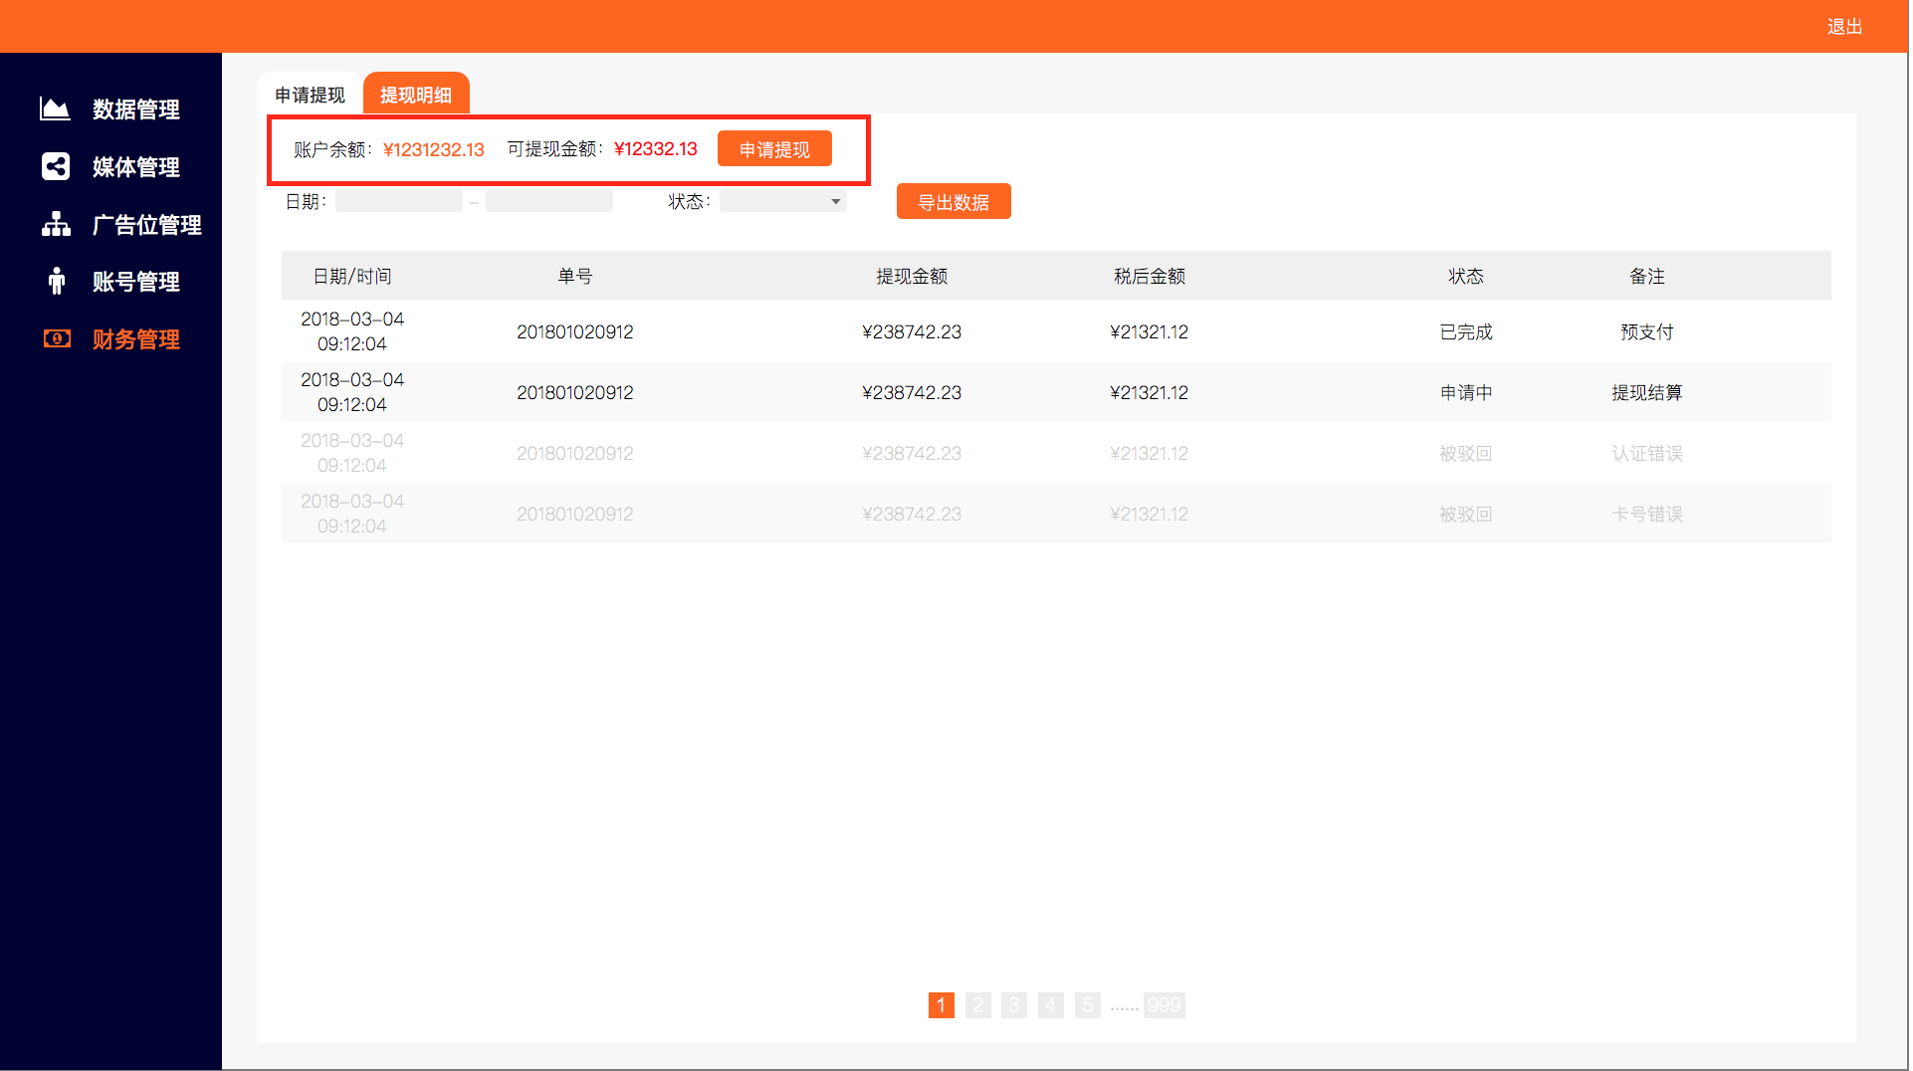Click order number in the 已完成 row
Screen dimensions: 1913x1071
click(575, 331)
